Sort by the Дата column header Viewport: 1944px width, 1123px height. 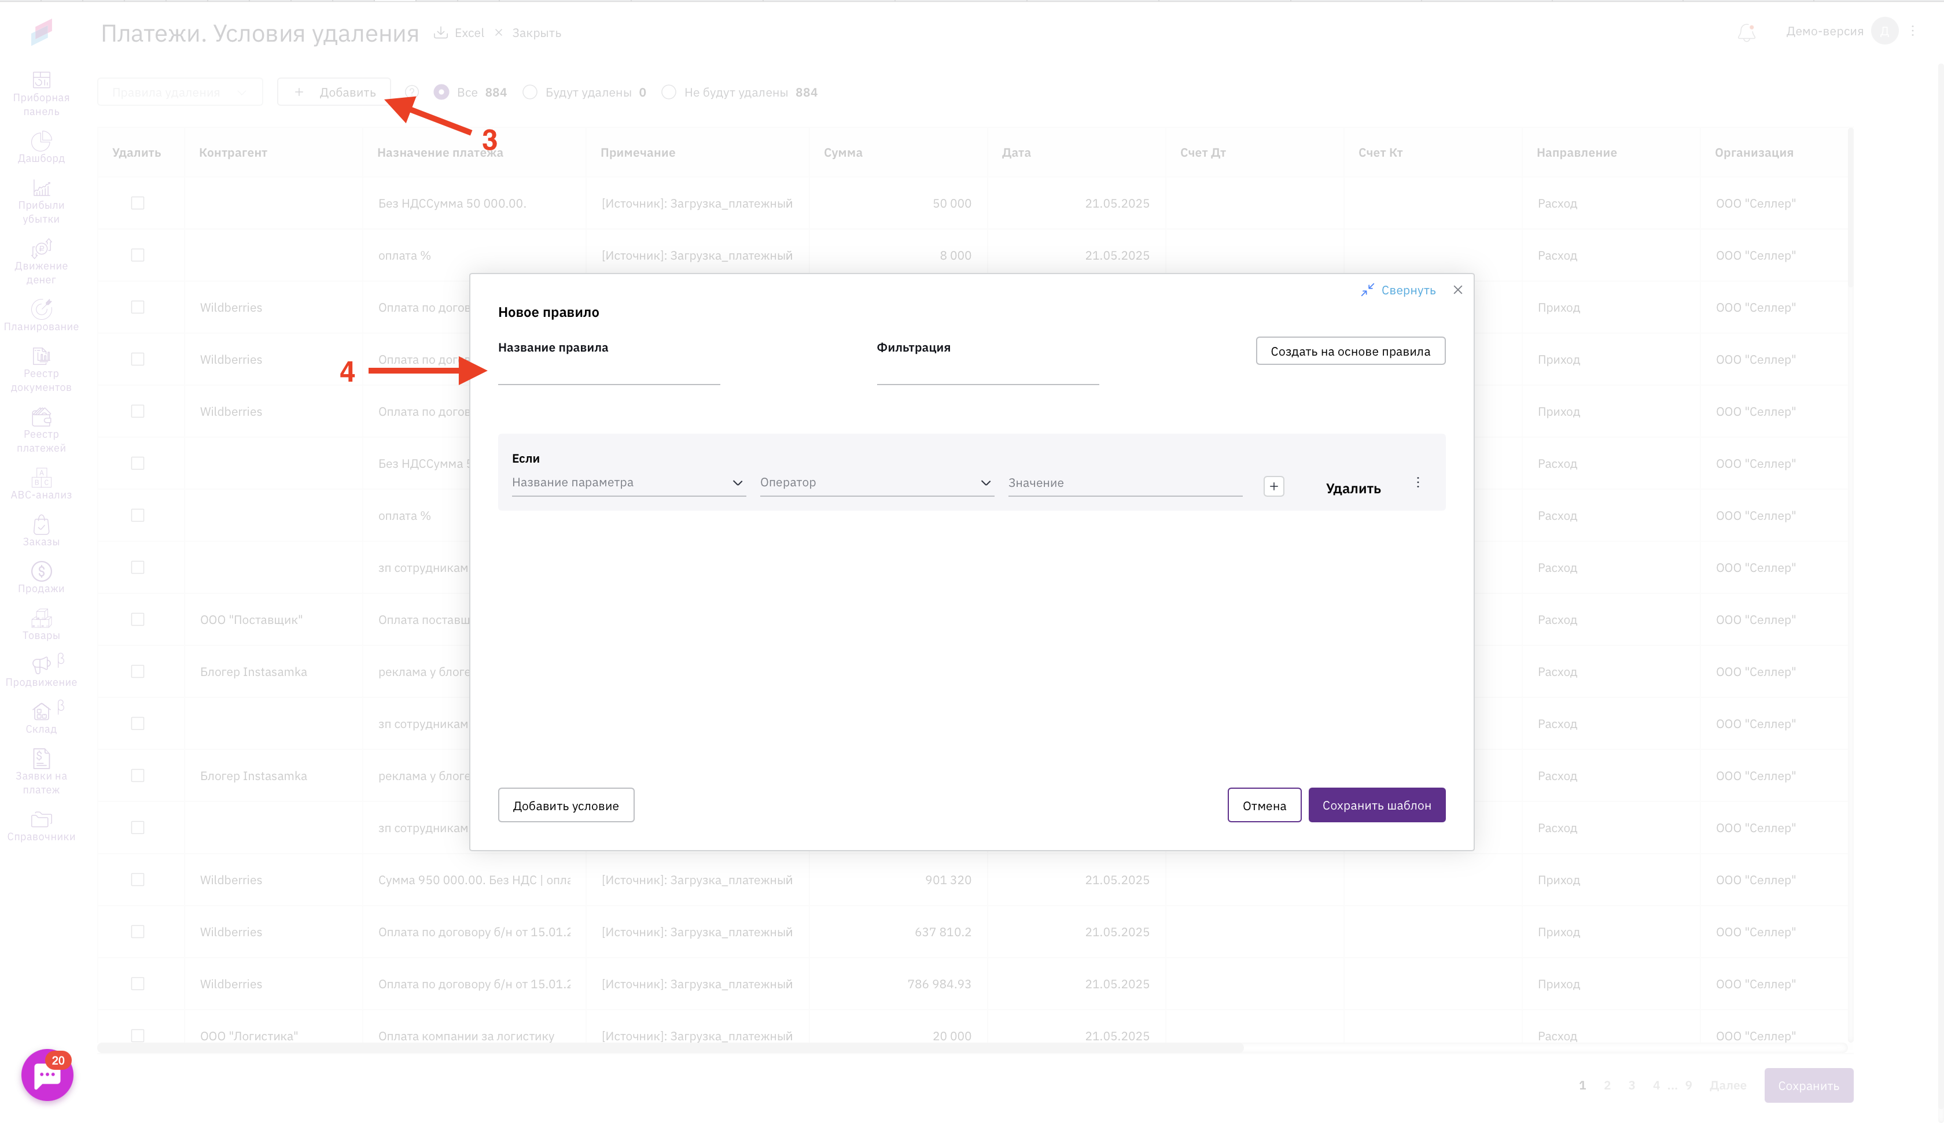click(x=1016, y=153)
